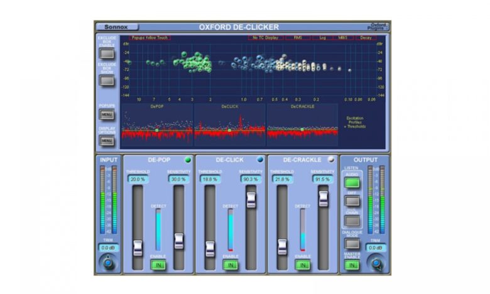
Task: Select the RMS display option
Action: pos(298,38)
